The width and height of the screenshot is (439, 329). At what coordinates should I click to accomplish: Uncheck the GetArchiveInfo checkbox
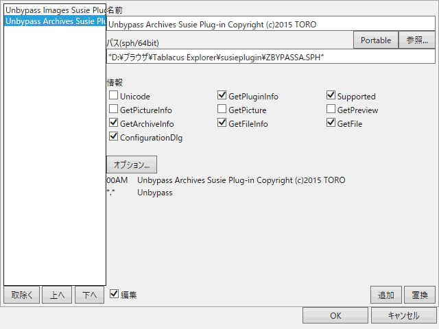pyautogui.click(x=114, y=123)
